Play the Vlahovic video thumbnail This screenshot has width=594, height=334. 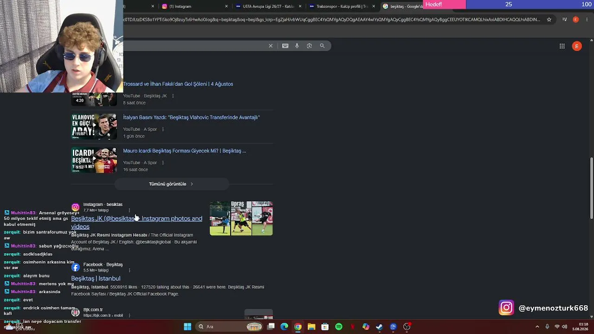point(94,127)
